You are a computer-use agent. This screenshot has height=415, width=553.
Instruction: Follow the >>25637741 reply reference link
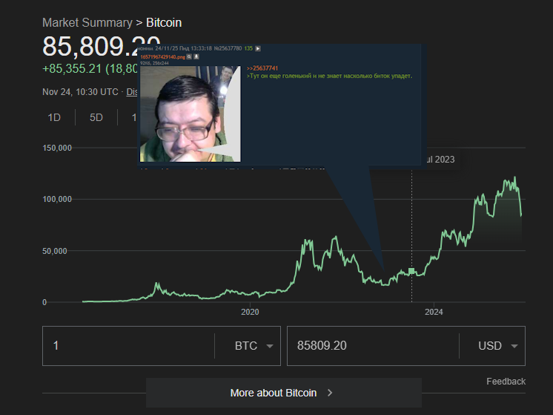pyautogui.click(x=262, y=68)
